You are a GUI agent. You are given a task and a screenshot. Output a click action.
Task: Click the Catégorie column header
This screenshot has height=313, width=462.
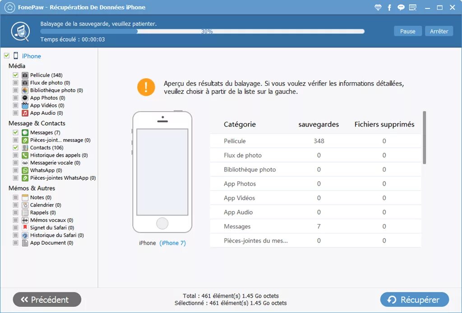tap(240, 125)
